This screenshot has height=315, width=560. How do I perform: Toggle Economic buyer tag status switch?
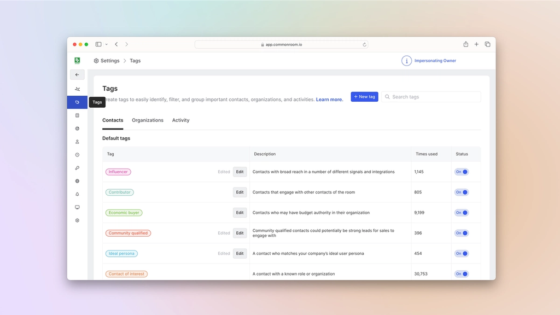[x=462, y=213]
